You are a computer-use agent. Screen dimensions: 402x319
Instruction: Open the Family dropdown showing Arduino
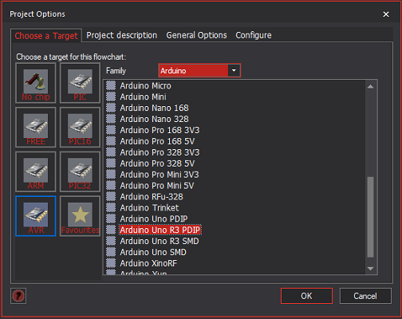click(x=199, y=70)
